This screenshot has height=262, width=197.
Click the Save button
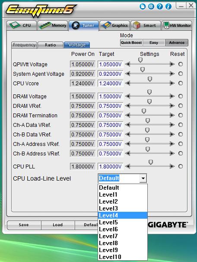click(24, 225)
